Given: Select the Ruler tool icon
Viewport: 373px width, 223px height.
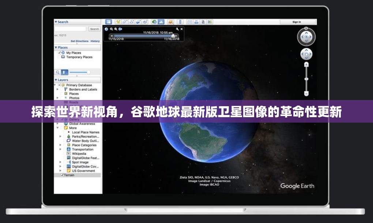Looking at the screenshot, I should click(180, 22).
